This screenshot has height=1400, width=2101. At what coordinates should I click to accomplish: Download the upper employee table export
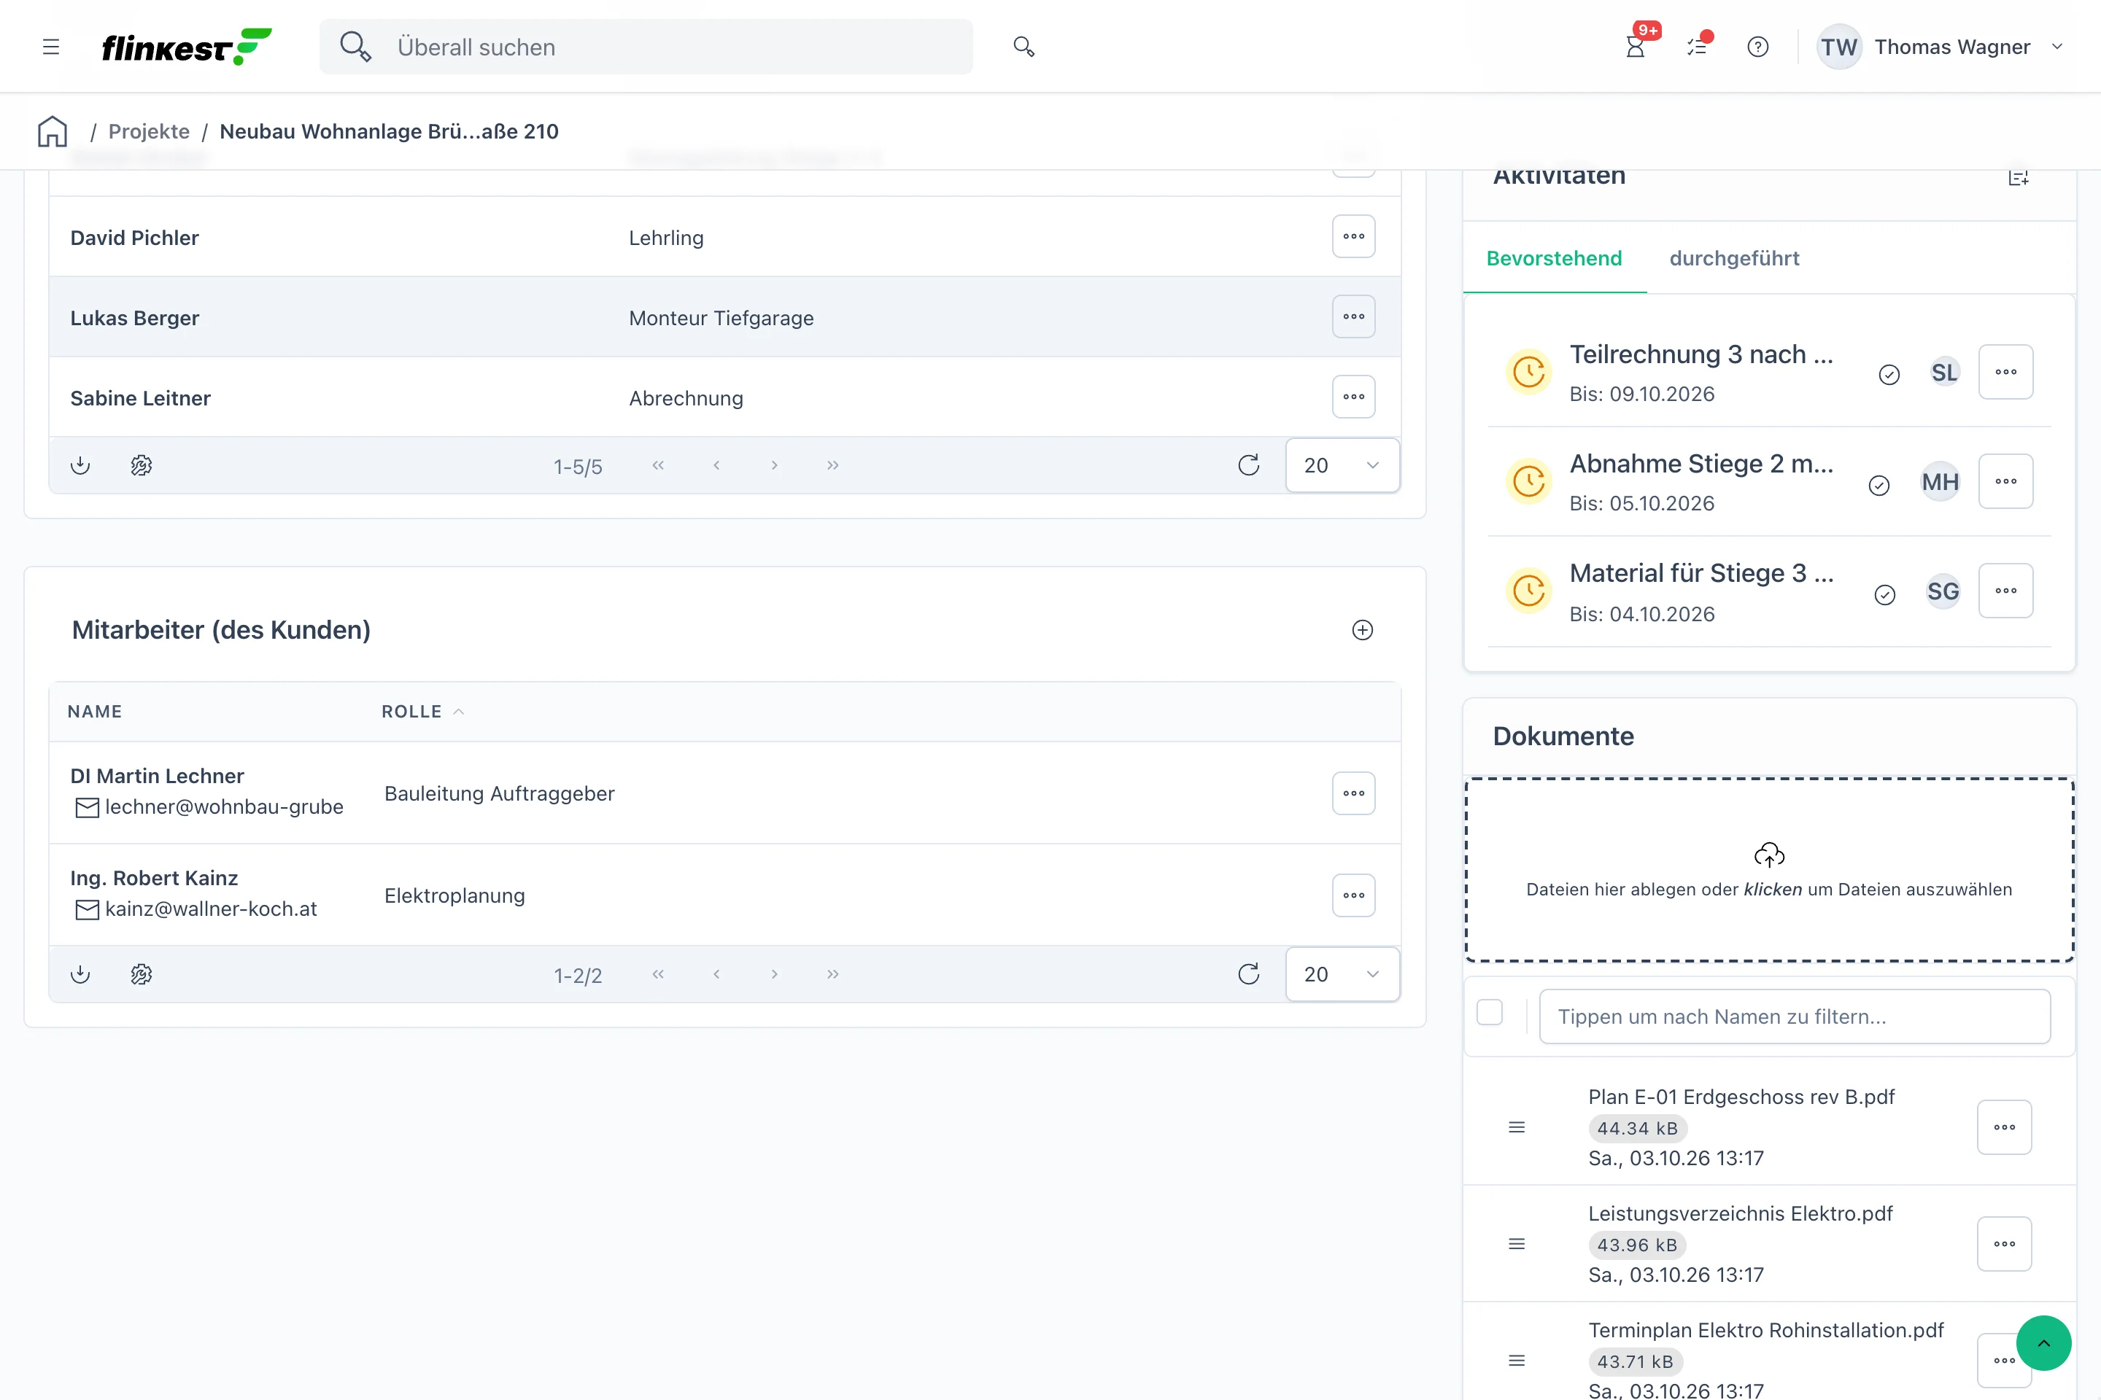pos(80,465)
